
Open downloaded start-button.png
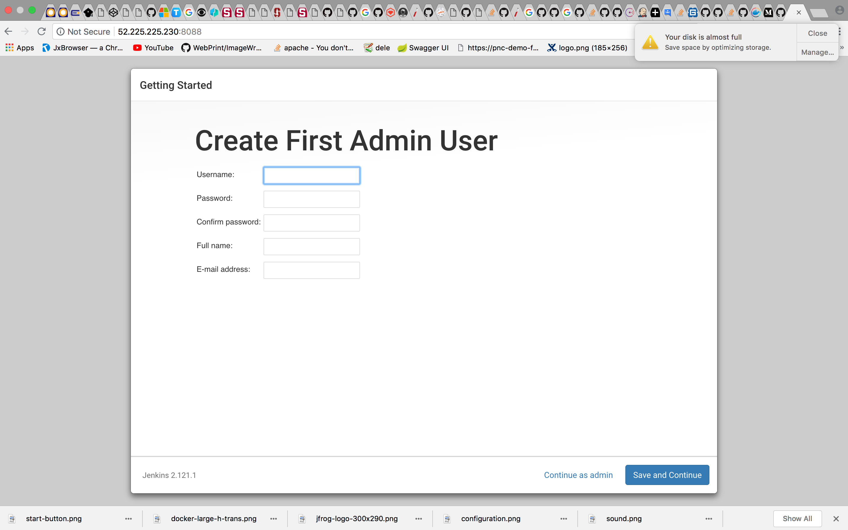click(x=54, y=518)
